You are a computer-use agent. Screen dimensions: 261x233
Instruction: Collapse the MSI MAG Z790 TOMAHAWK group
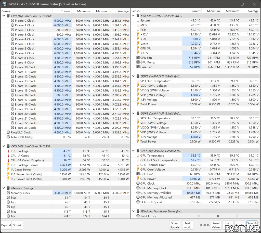[x=133, y=16]
